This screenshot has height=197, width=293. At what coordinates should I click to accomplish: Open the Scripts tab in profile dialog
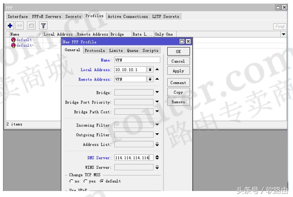[x=151, y=51]
